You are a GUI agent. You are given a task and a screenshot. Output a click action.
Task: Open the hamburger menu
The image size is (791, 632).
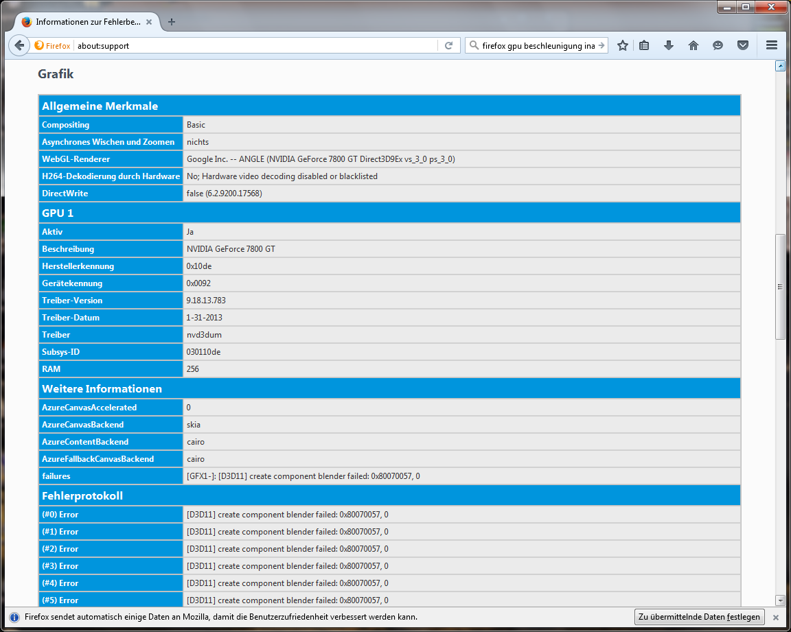tap(771, 45)
